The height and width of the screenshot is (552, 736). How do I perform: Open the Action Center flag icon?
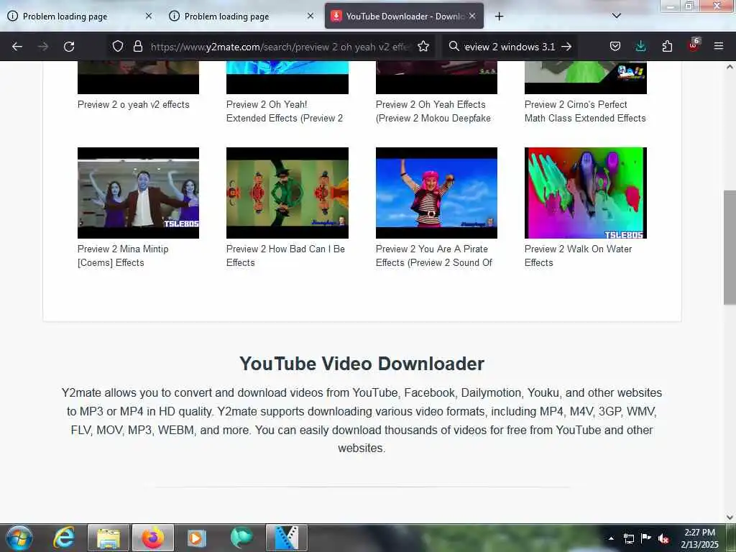click(x=646, y=538)
